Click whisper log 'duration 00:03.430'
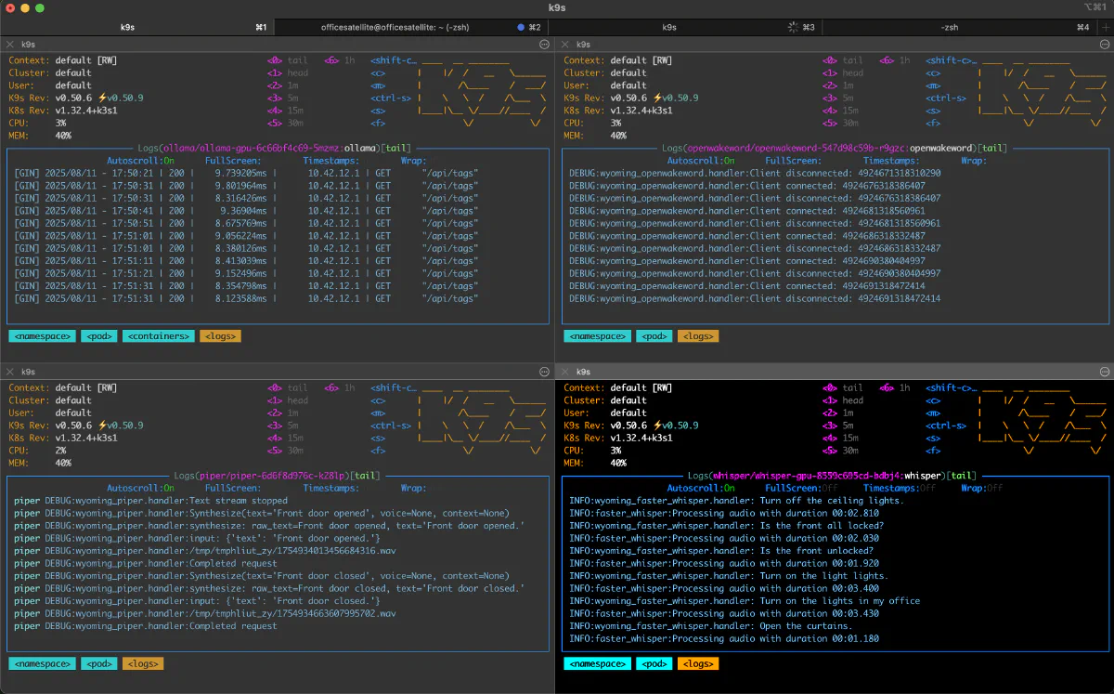1114x694 pixels. click(x=831, y=614)
